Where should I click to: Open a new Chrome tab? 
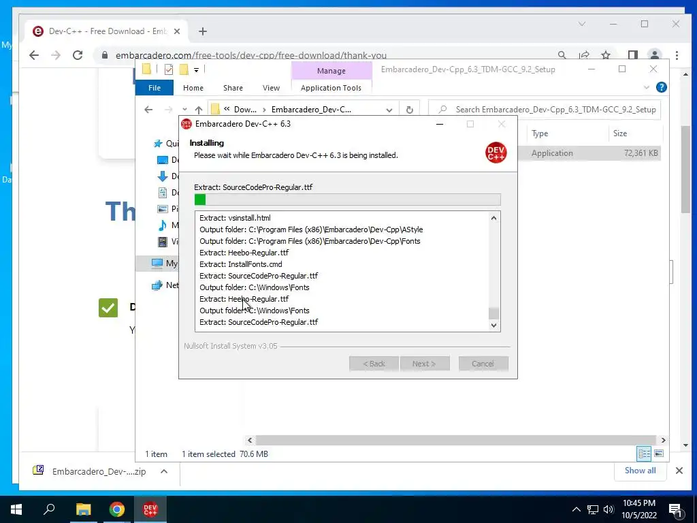pyautogui.click(x=203, y=31)
